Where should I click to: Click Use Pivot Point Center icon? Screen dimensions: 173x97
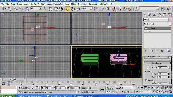(95, 9)
